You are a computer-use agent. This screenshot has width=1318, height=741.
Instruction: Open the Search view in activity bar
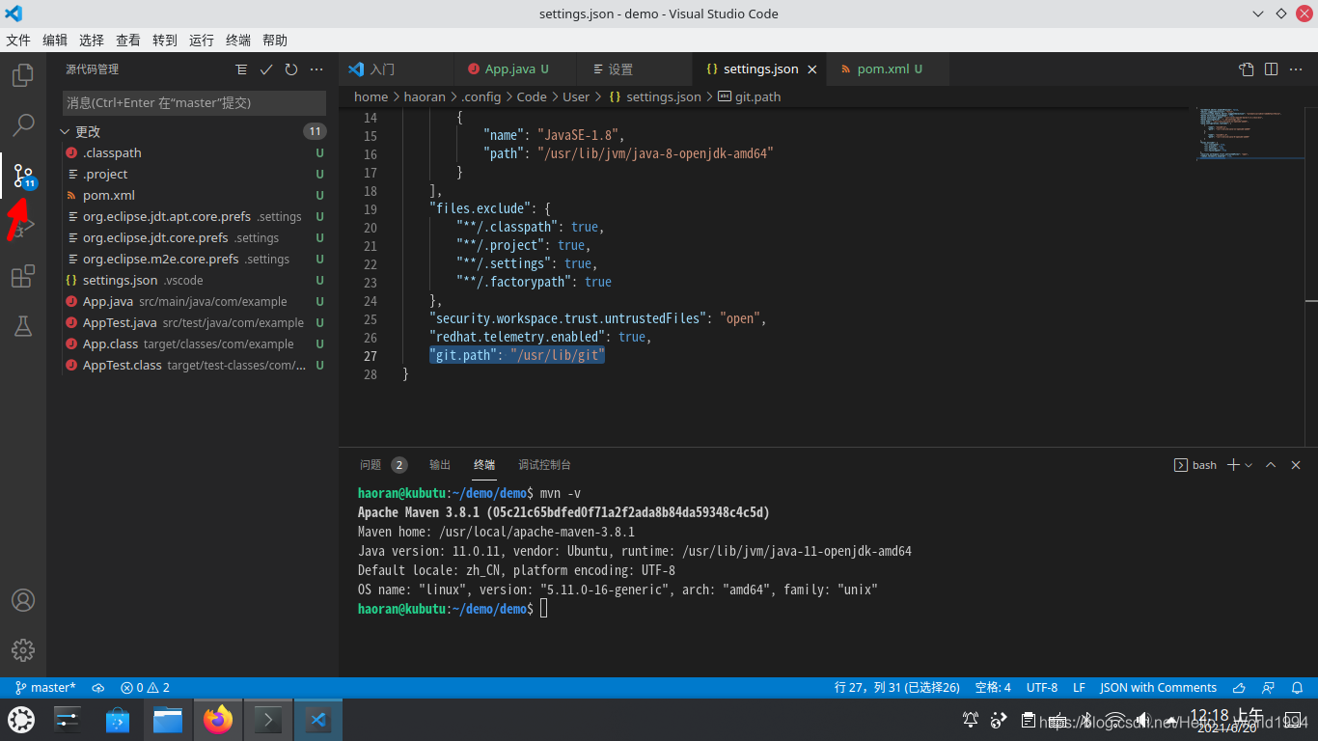23,125
